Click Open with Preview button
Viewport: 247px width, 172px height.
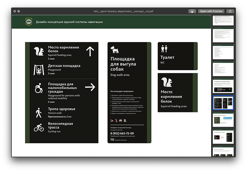[211, 11]
